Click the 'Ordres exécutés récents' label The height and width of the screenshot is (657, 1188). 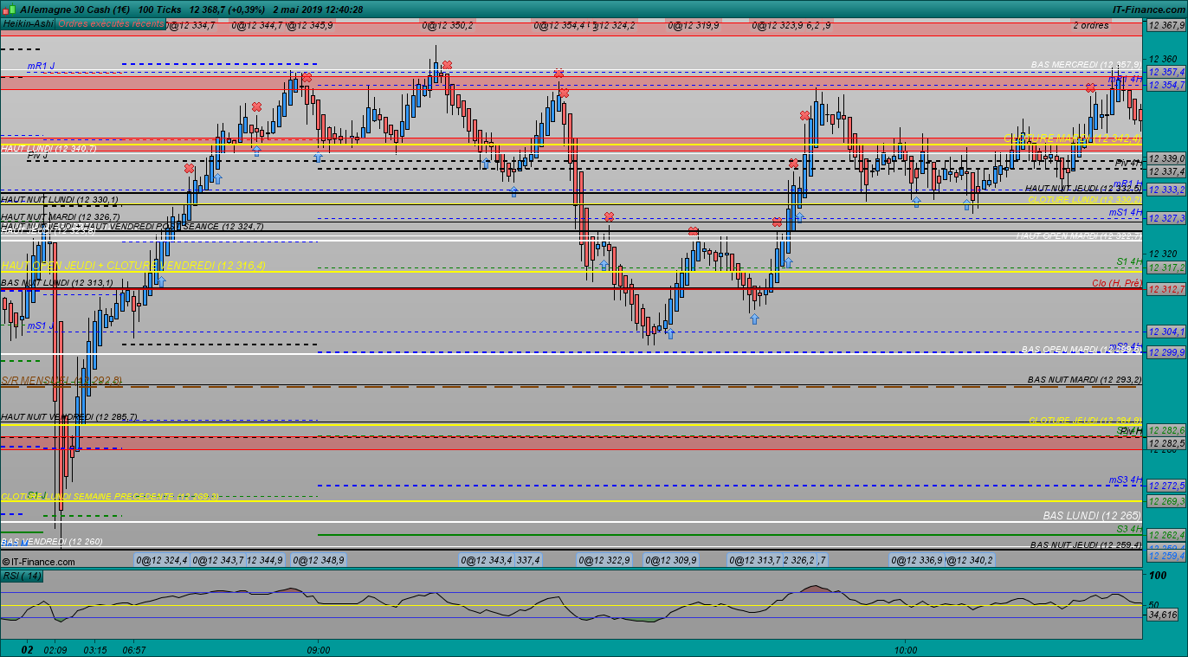(x=110, y=24)
